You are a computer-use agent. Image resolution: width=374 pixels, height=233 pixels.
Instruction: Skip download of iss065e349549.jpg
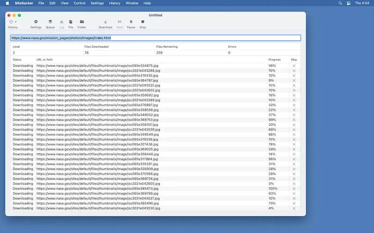[294, 135]
